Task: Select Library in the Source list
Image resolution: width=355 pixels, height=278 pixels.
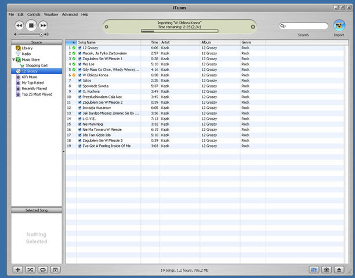Action: (x=37, y=48)
